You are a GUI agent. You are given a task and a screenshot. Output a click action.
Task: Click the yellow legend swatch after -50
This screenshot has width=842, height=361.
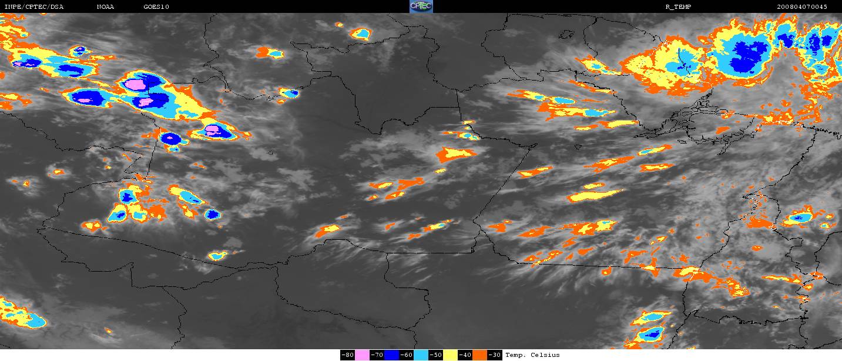[x=451, y=355]
